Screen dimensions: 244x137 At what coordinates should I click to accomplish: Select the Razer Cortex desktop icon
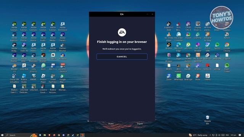coord(227,68)
